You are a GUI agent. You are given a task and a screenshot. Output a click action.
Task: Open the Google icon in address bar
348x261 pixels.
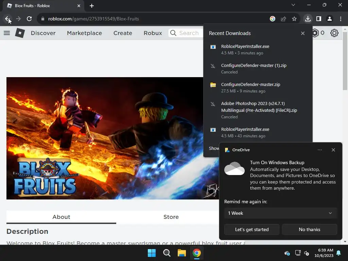coord(273,19)
